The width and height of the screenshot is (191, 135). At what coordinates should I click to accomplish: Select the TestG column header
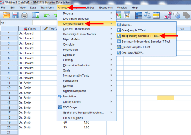49,29
